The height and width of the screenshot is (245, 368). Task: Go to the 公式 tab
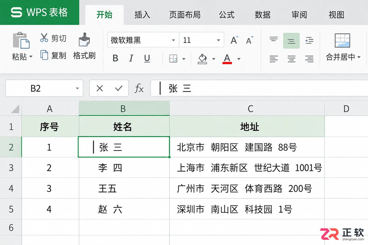click(227, 15)
